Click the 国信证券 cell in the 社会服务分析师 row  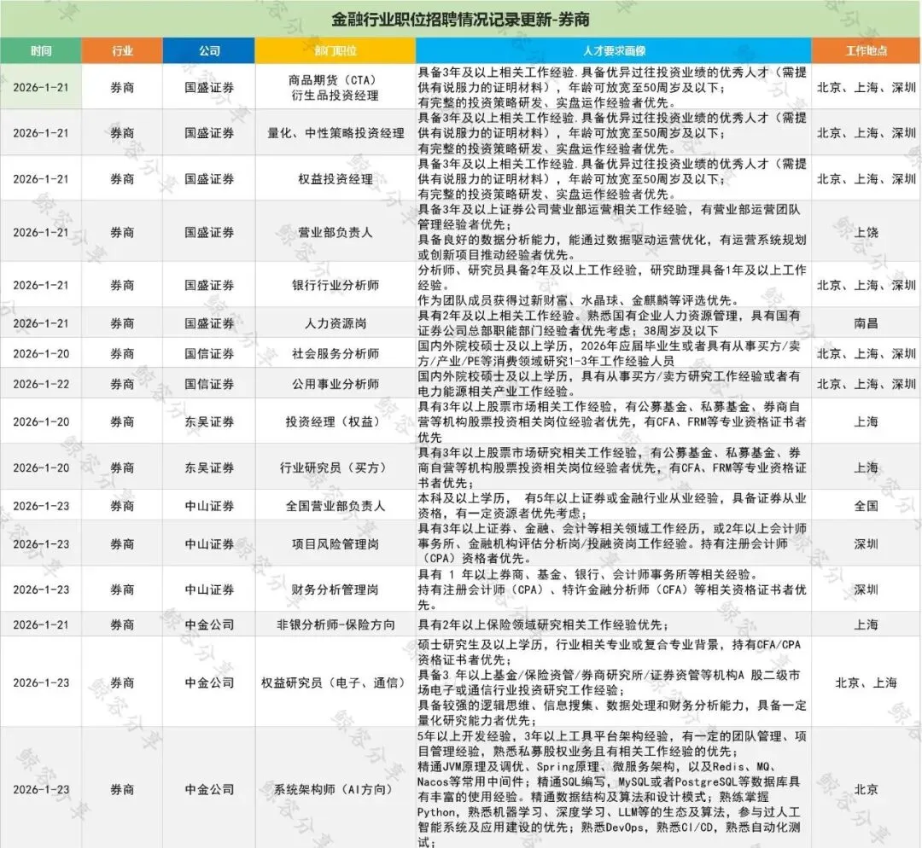pyautogui.click(x=209, y=354)
